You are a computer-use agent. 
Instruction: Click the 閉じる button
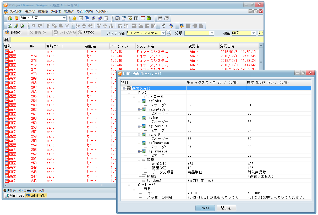click(226, 208)
